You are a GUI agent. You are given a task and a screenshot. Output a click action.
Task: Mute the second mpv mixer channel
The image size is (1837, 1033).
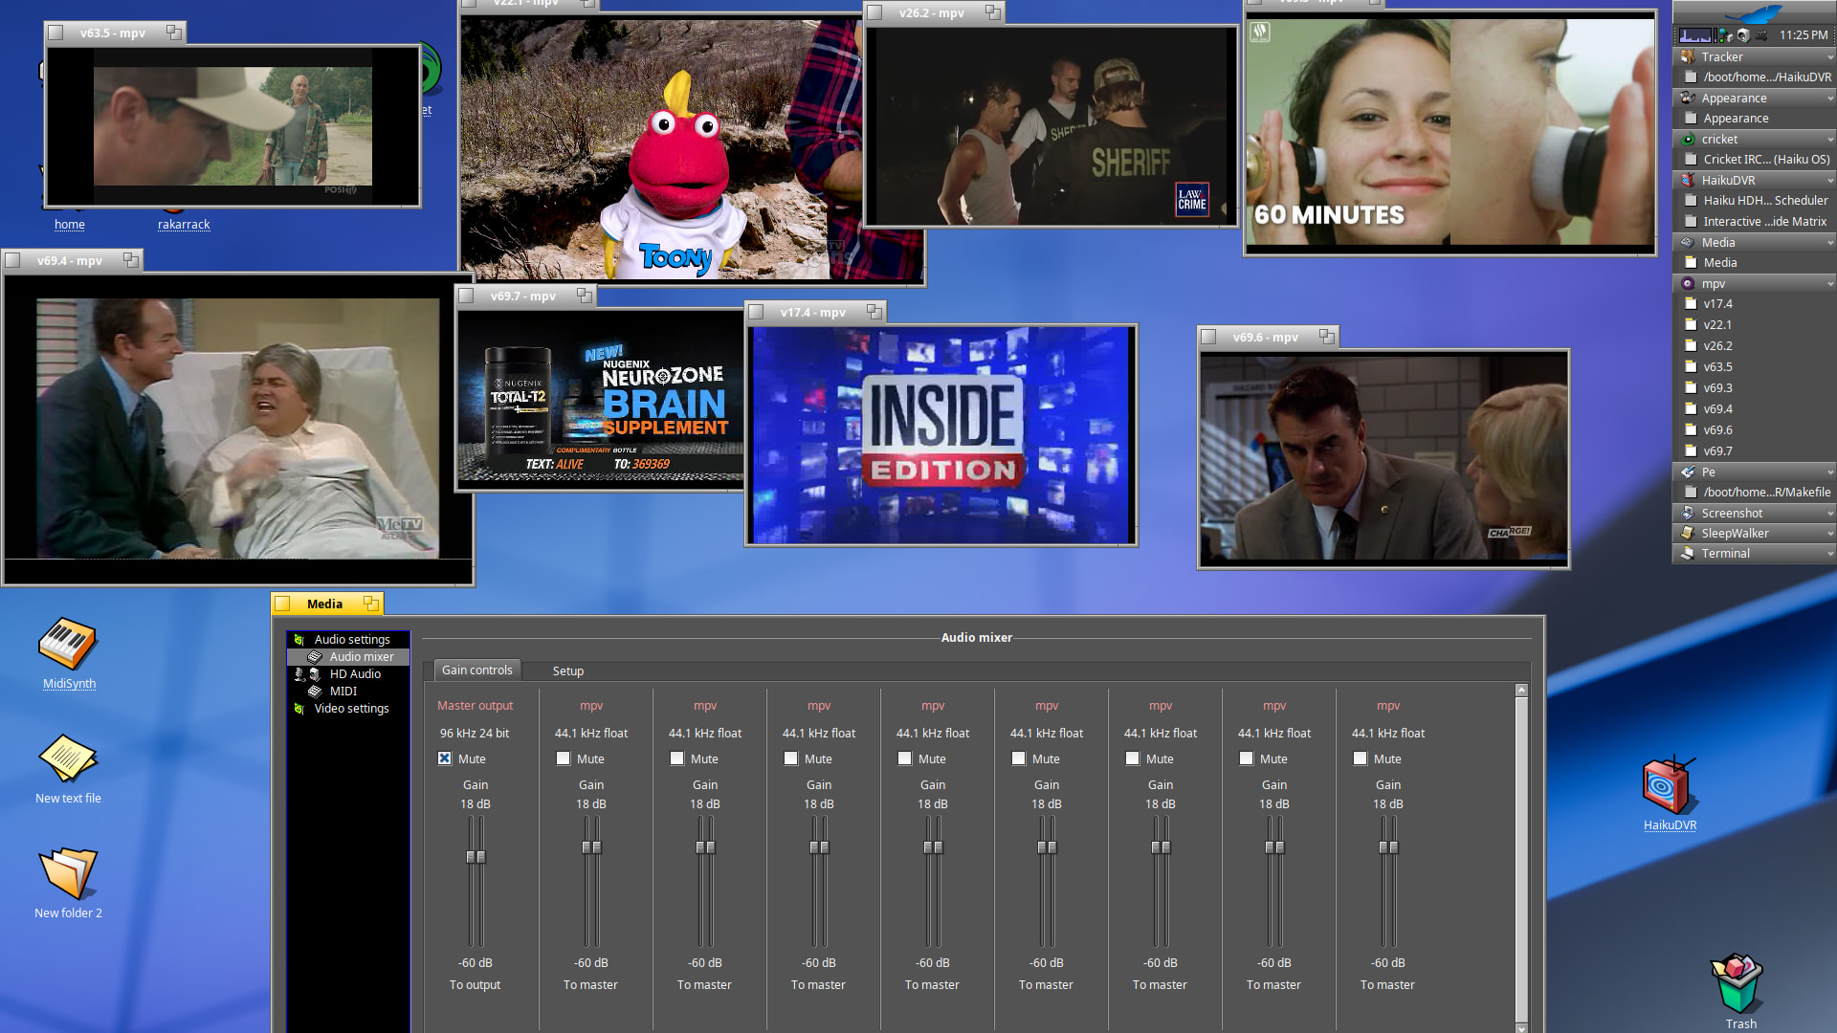(x=677, y=758)
